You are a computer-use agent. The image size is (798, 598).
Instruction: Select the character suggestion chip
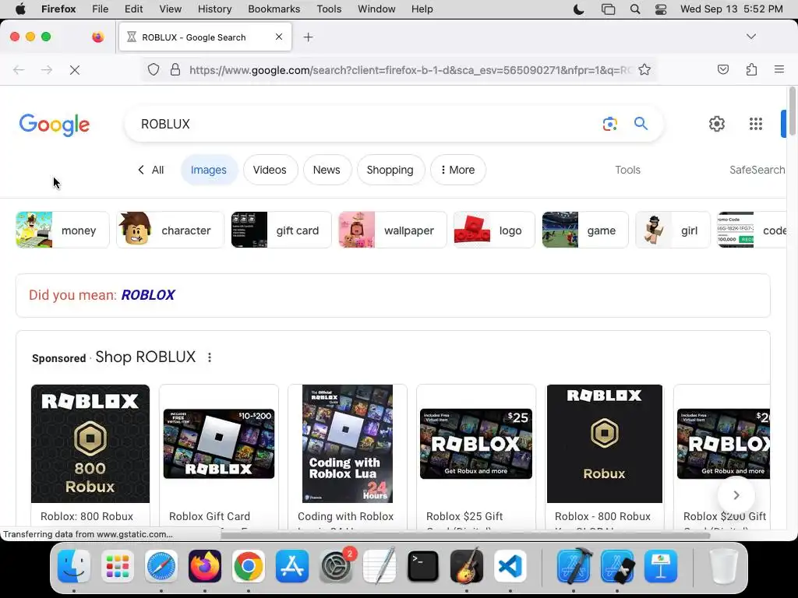pos(170,230)
